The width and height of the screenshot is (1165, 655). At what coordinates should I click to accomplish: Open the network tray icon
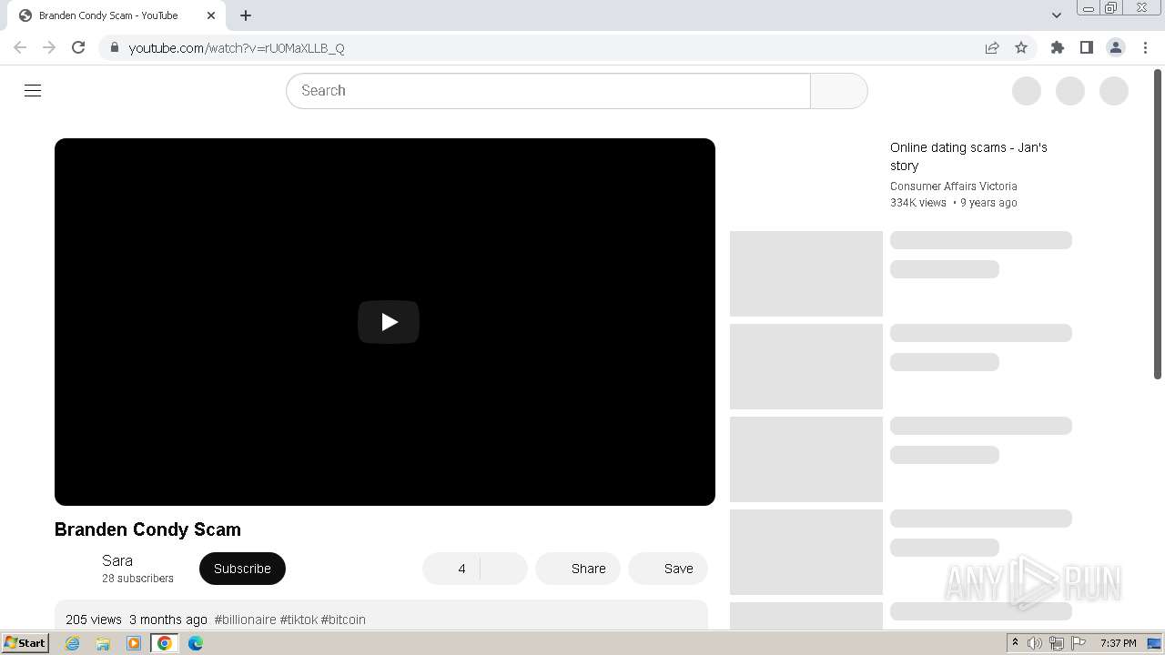tap(1057, 643)
